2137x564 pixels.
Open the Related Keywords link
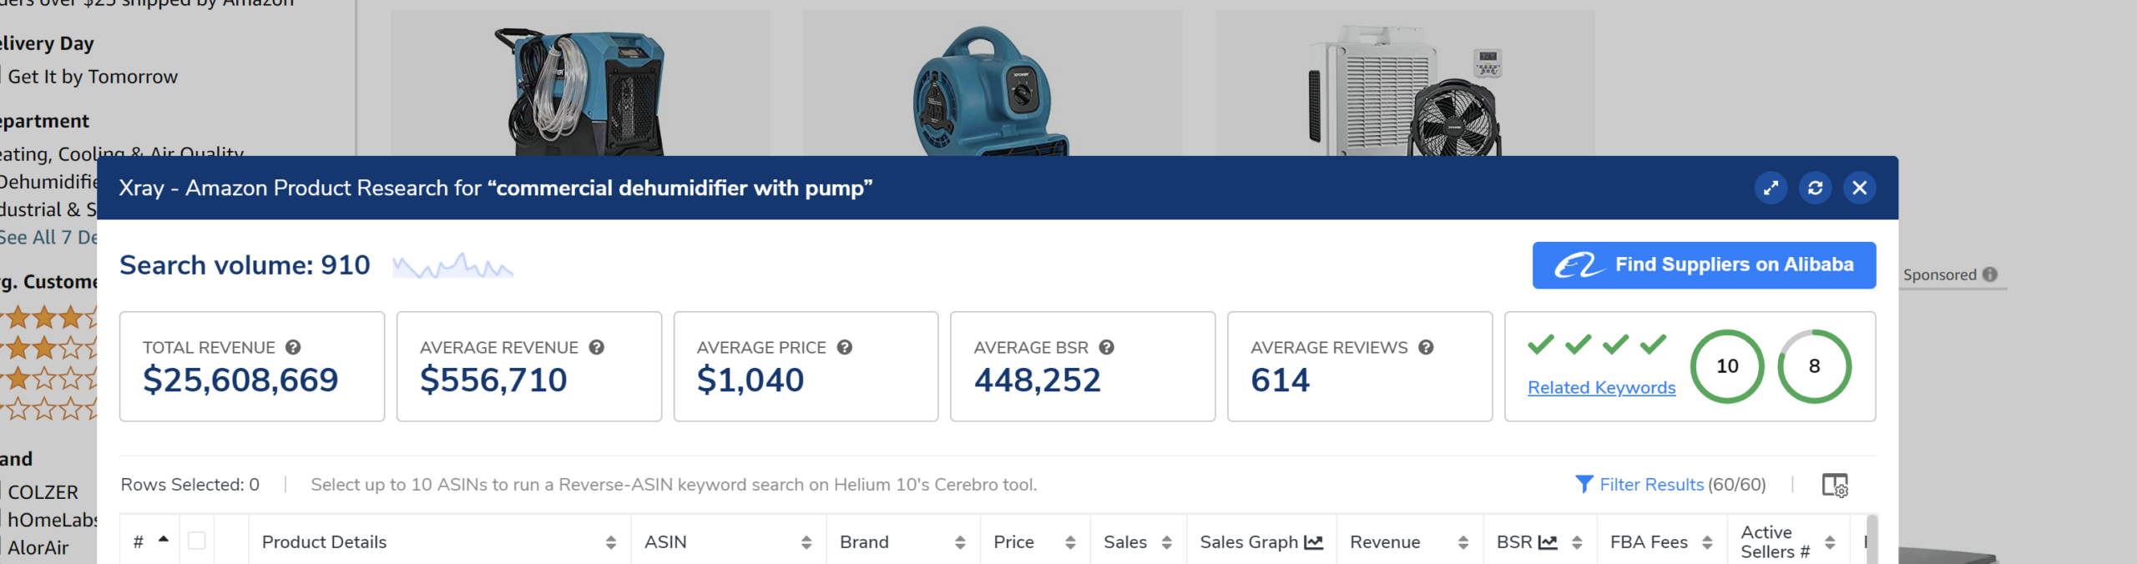(1601, 388)
